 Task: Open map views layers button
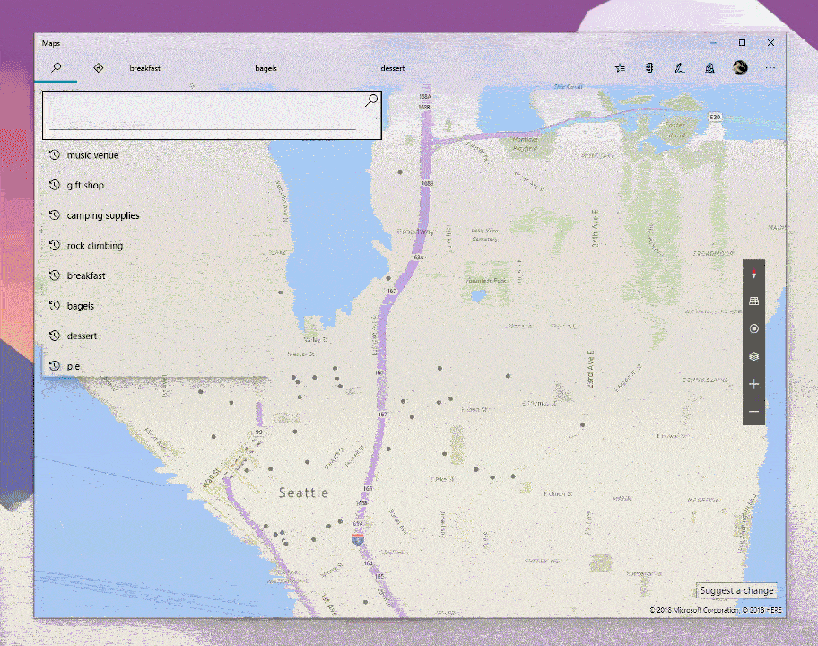(753, 356)
